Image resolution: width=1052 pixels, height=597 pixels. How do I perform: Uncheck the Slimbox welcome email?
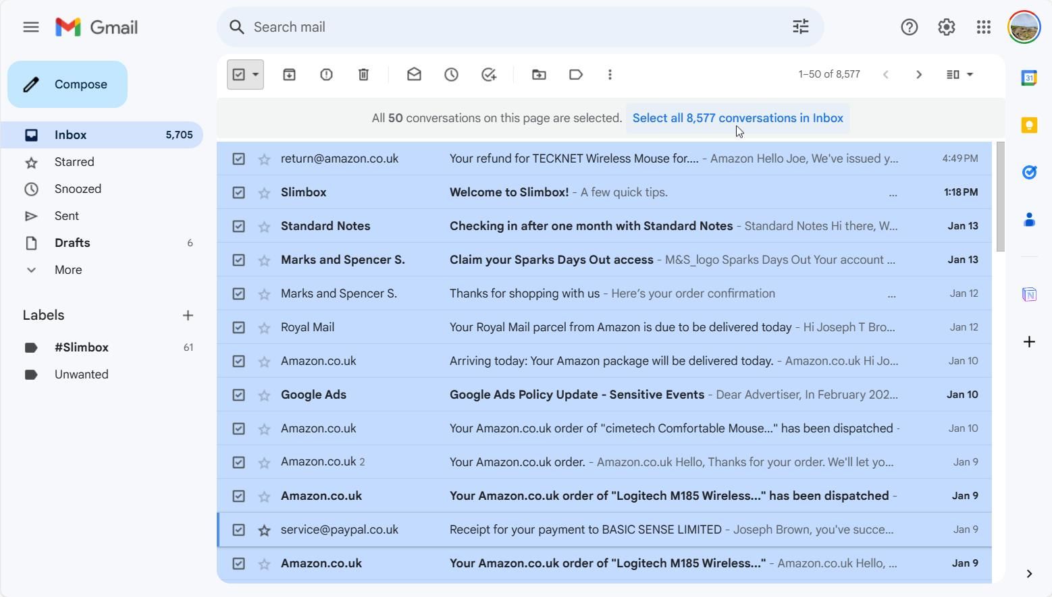tap(239, 192)
